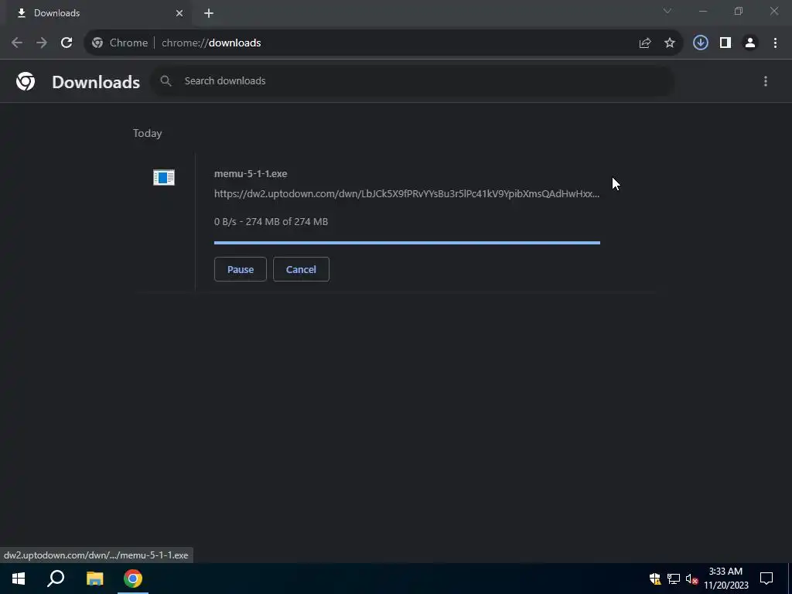Open the Windows notification center icon
The width and height of the screenshot is (792, 594).
(766, 579)
